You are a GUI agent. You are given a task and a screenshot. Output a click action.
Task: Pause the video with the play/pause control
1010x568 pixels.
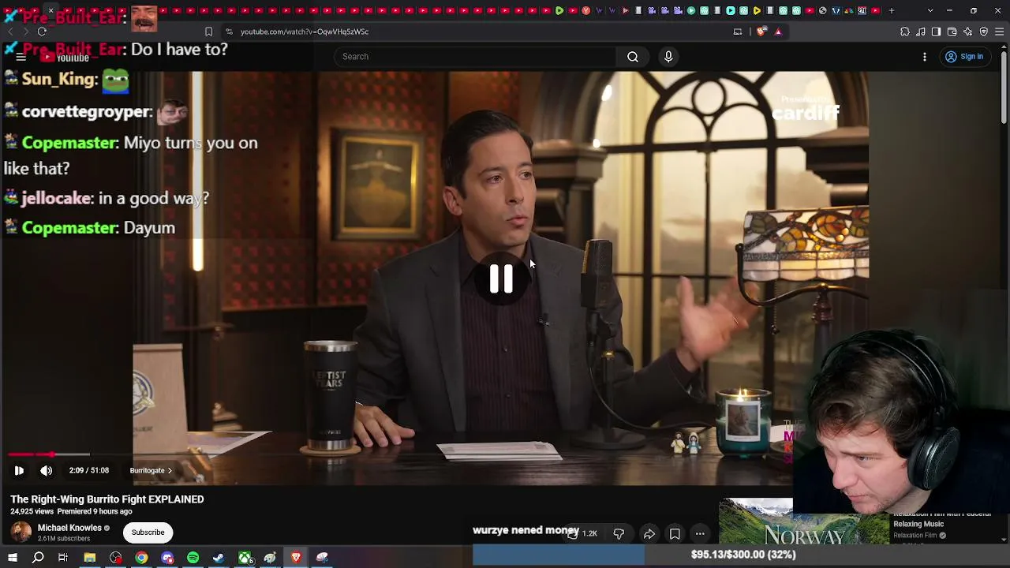19,470
